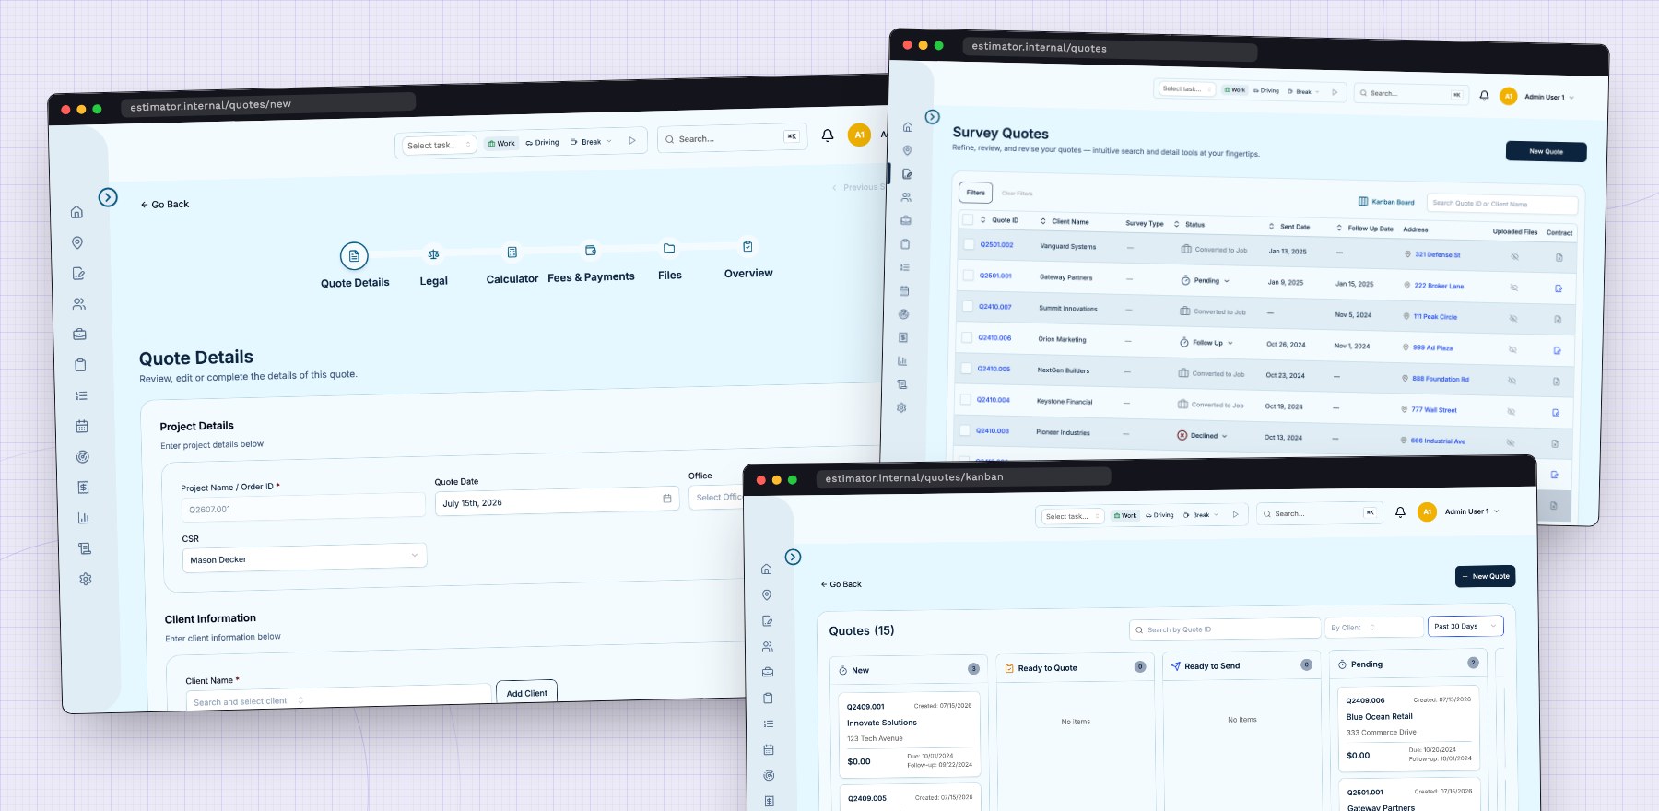The image size is (1659, 811).
Task: Tick the select-all checkbox in Survey Quotes header
Action: click(x=968, y=219)
